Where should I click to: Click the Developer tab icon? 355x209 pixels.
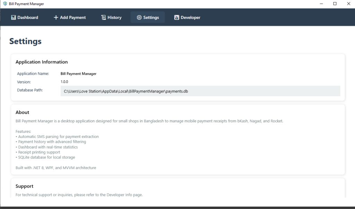point(176,17)
